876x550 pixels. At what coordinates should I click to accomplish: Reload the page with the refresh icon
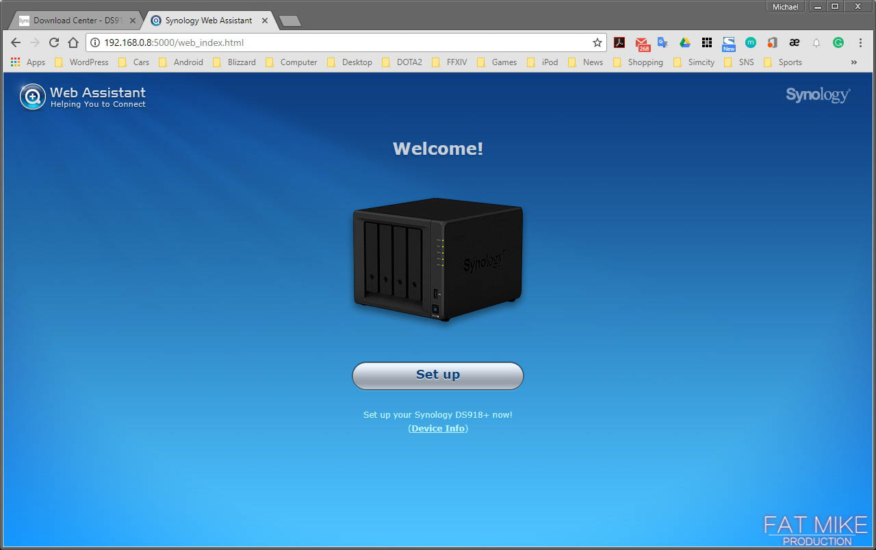point(54,42)
